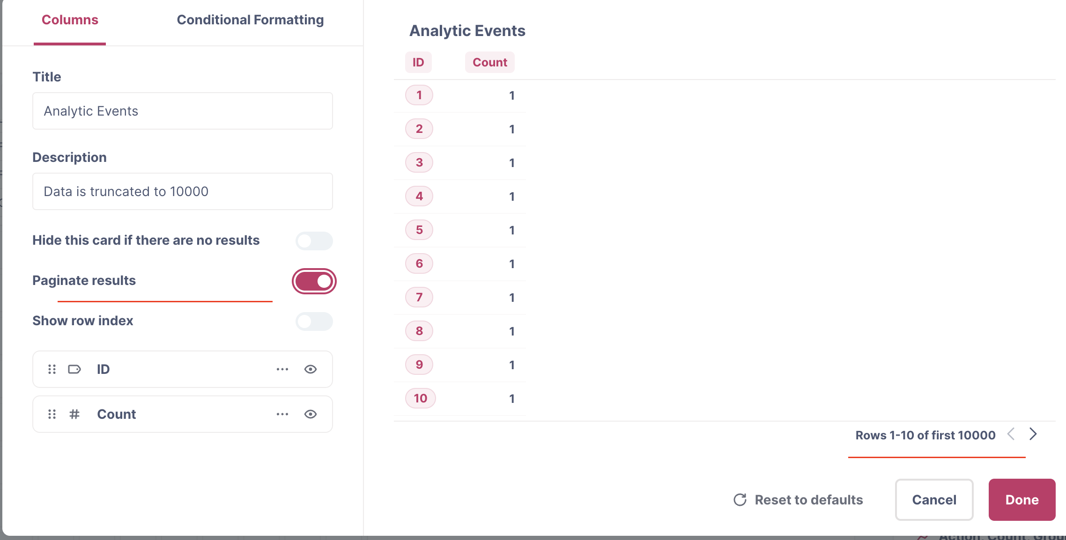
Task: Disable Paginate results
Action: pyautogui.click(x=314, y=281)
